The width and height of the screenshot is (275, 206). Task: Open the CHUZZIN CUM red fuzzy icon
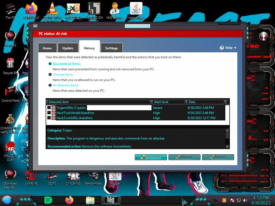(x=10, y=151)
